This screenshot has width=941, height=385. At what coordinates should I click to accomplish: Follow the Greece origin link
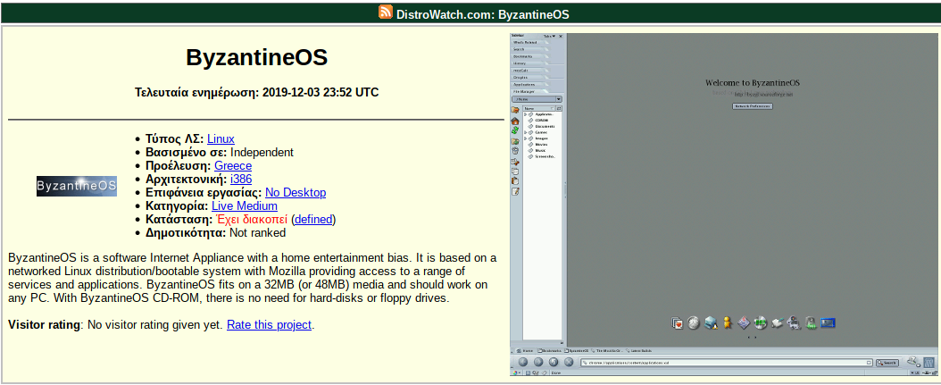click(x=233, y=166)
